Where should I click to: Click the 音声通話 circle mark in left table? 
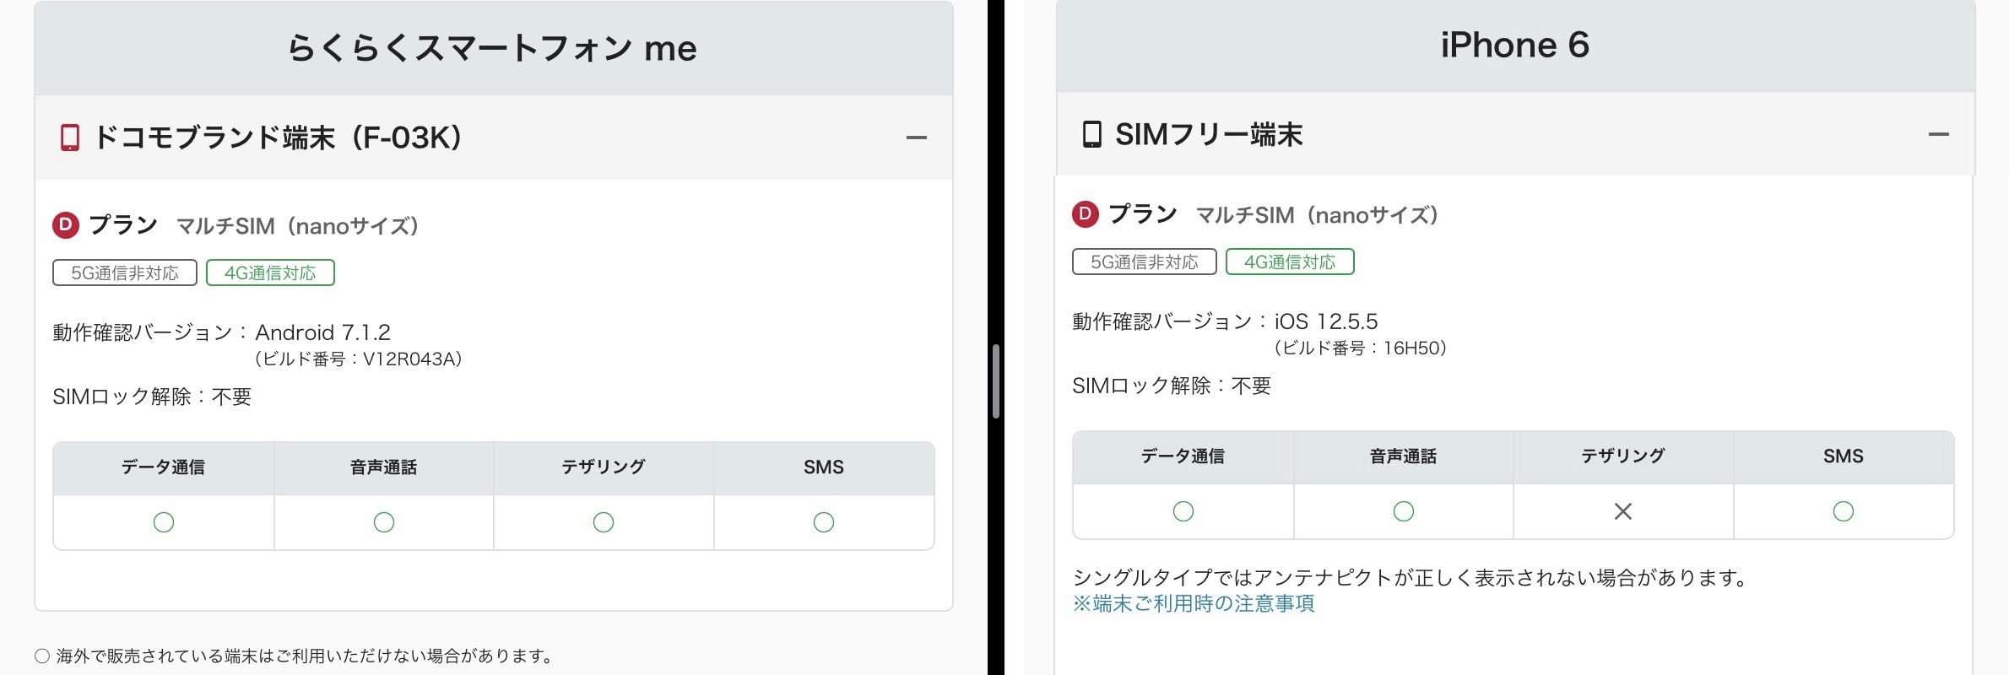[x=384, y=522]
